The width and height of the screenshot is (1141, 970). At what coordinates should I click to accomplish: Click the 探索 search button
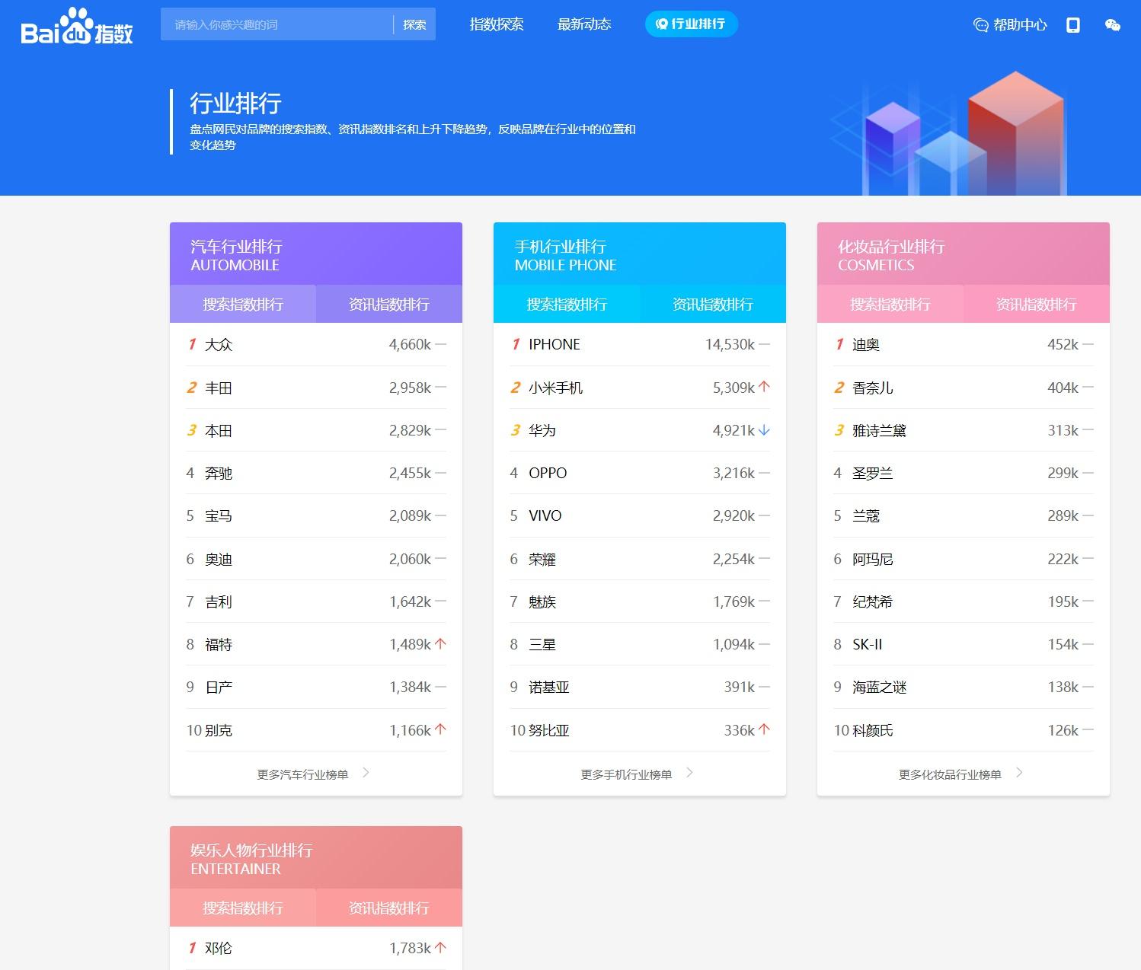(414, 24)
